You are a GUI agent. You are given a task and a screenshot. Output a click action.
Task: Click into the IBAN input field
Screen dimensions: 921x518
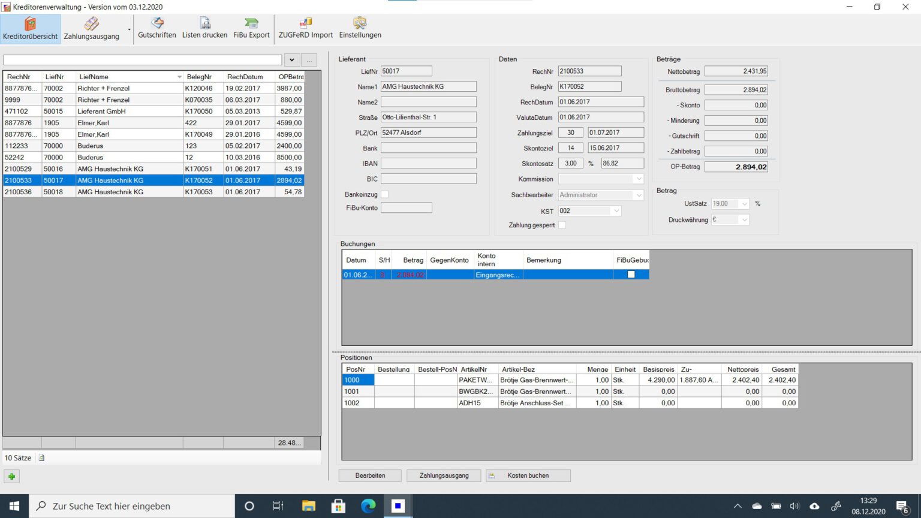click(x=428, y=163)
